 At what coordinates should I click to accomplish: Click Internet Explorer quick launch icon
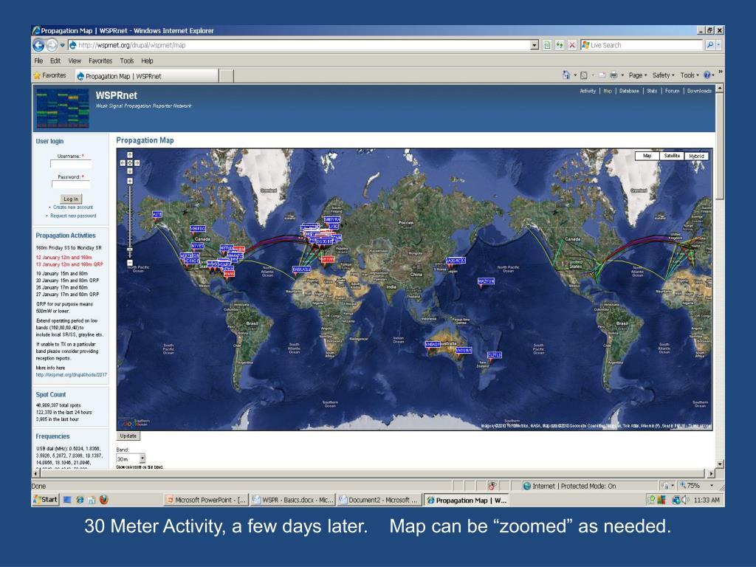point(80,500)
